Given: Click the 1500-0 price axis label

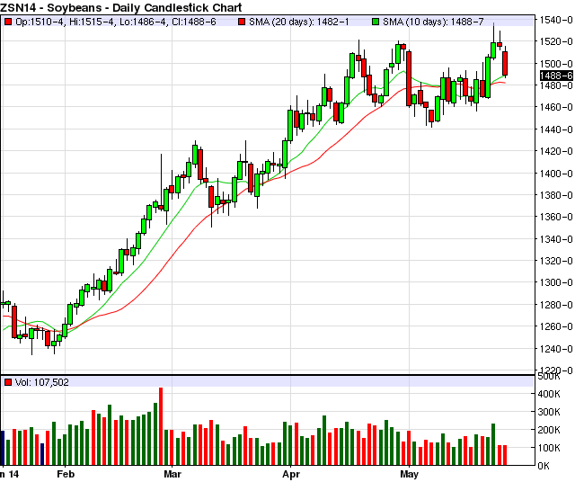Looking at the screenshot, I should pyautogui.click(x=556, y=64).
